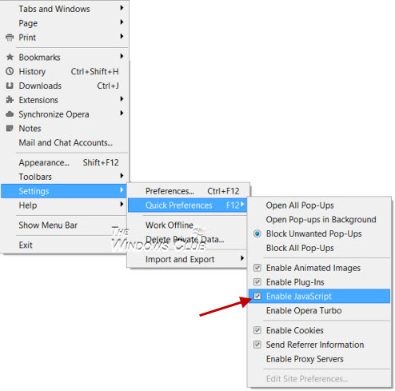The image size is (395, 391).
Task: Click the printer icon beside Print
Action: tap(10, 38)
